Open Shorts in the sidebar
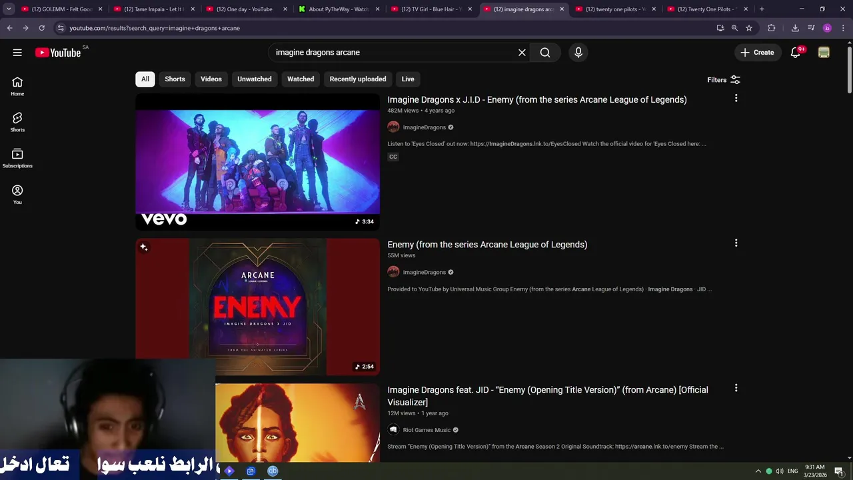The height and width of the screenshot is (480, 853). pyautogui.click(x=17, y=122)
